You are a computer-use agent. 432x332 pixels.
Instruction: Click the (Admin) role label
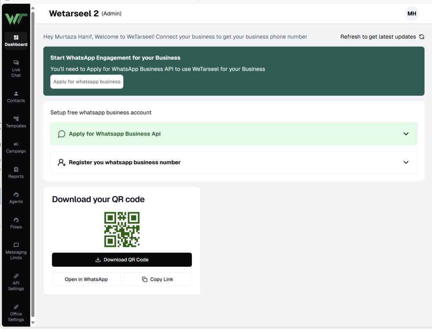(111, 13)
